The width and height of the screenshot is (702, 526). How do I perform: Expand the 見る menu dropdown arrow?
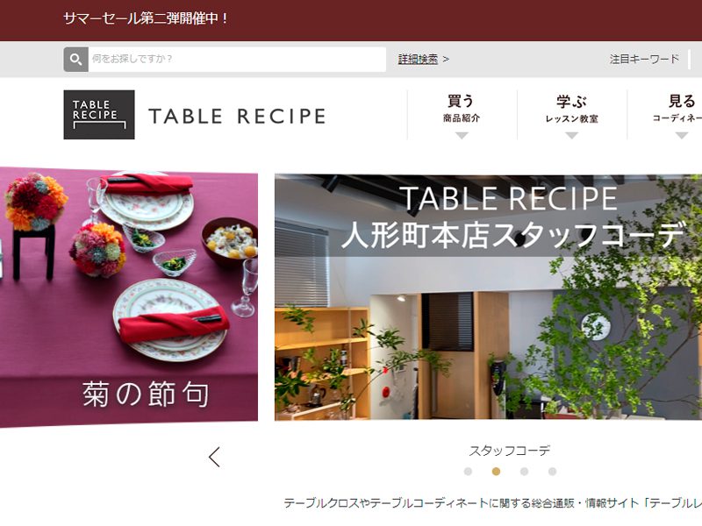coord(682,136)
